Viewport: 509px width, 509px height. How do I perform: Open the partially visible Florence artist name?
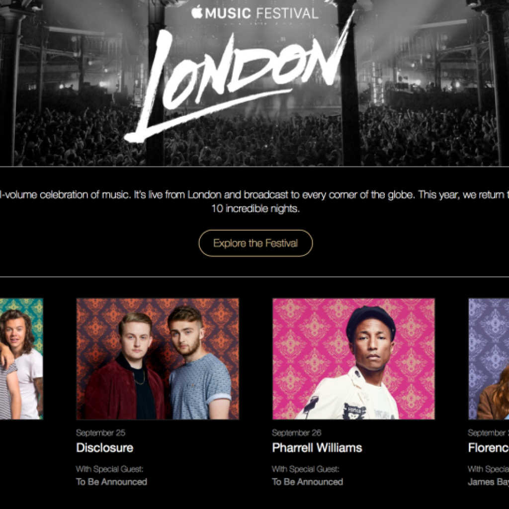tap(488, 448)
